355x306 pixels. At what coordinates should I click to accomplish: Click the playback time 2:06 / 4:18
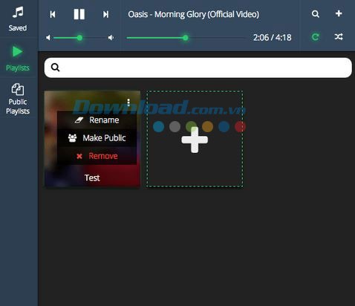(272, 38)
